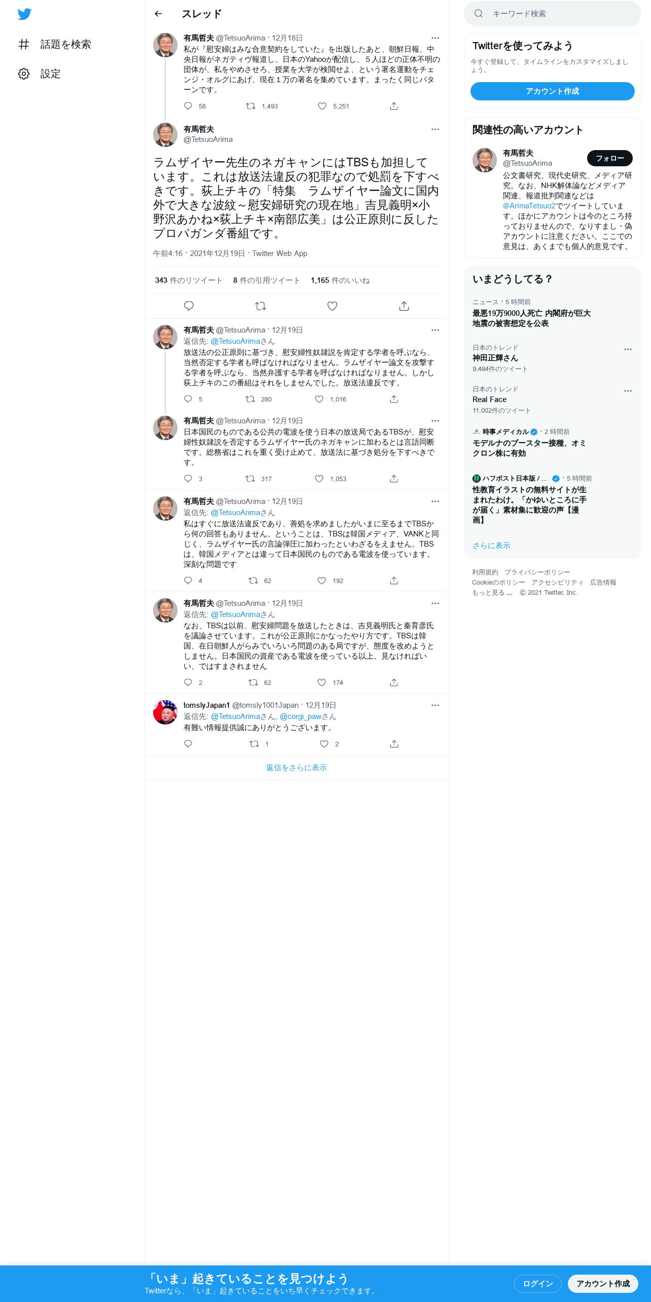Focus the キーワード検索 search field
The width and height of the screenshot is (651, 1302).
(552, 14)
